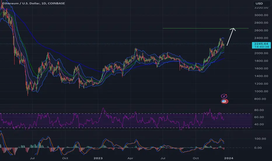Click the 60.00 RSI scale label

pos(259,117)
